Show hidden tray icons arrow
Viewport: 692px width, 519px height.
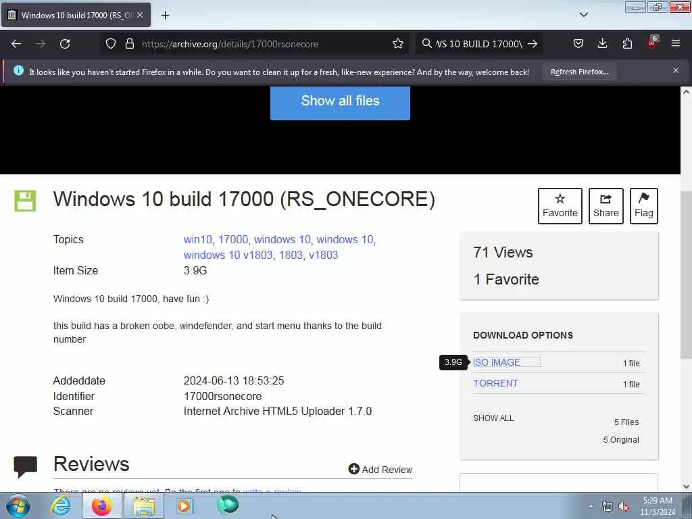[x=591, y=506]
